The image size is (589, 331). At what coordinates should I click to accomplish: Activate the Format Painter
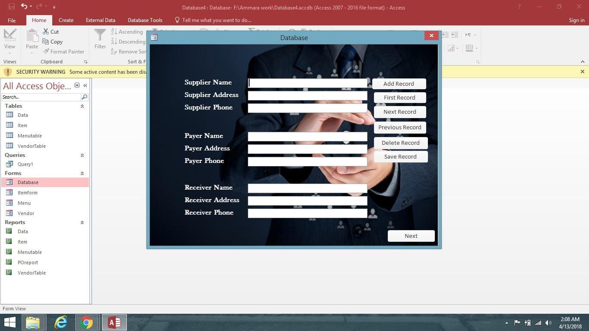point(64,51)
